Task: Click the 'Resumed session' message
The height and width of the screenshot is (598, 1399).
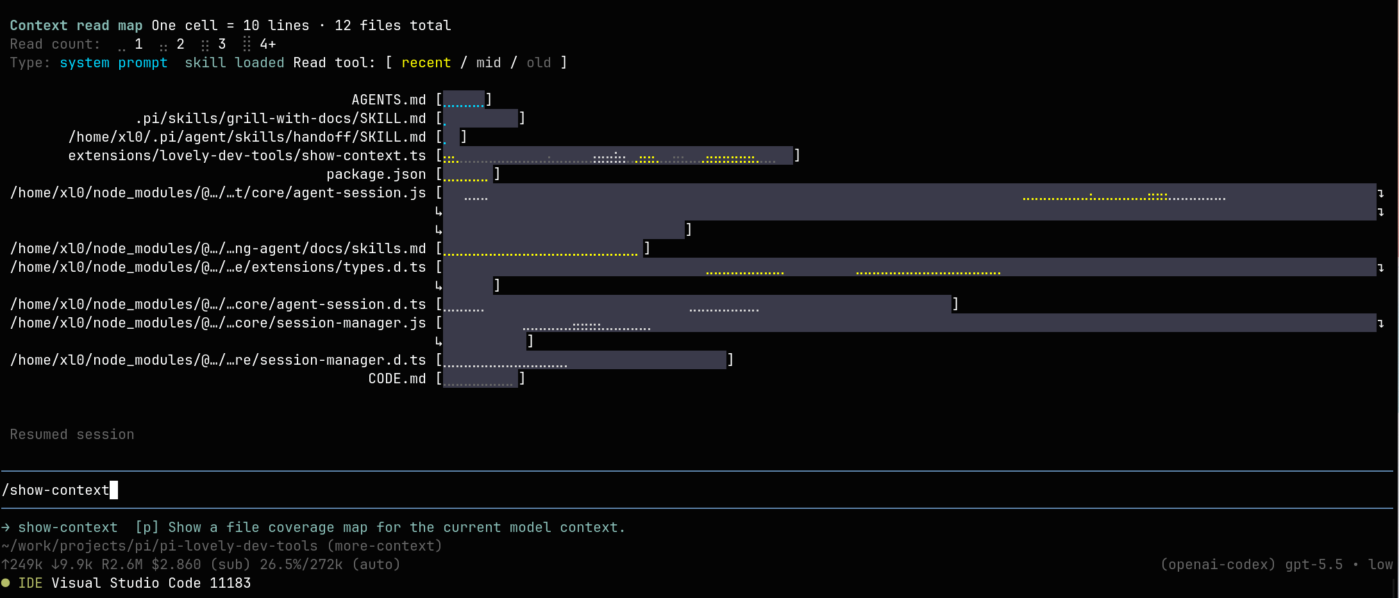Action: pos(72,435)
